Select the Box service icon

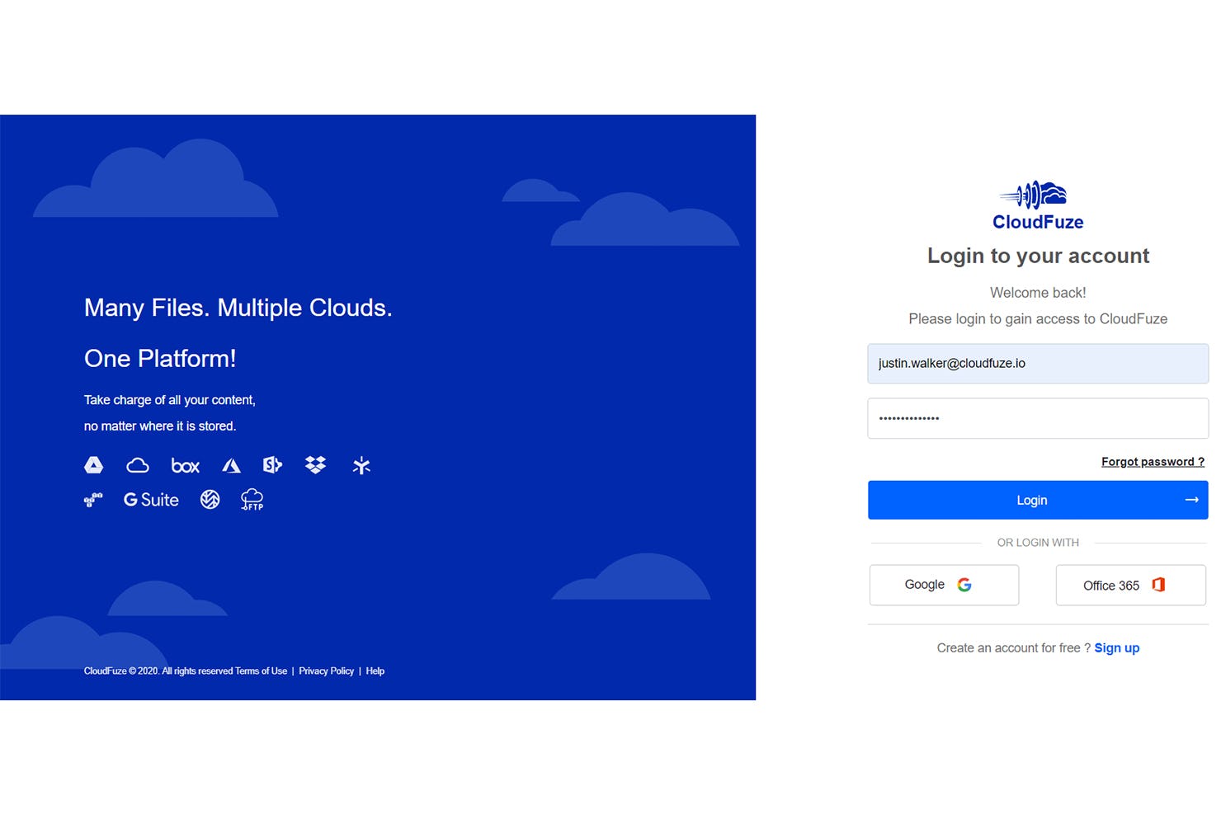click(186, 464)
